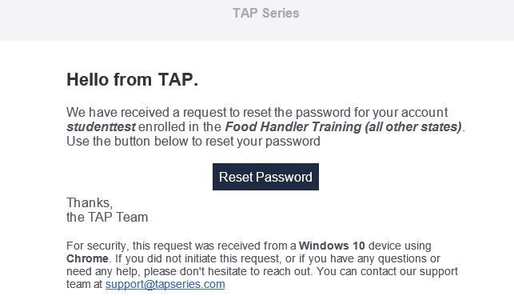Click the bold Windows 10 text
Viewport: 514px width, 296px height.
[x=332, y=246]
